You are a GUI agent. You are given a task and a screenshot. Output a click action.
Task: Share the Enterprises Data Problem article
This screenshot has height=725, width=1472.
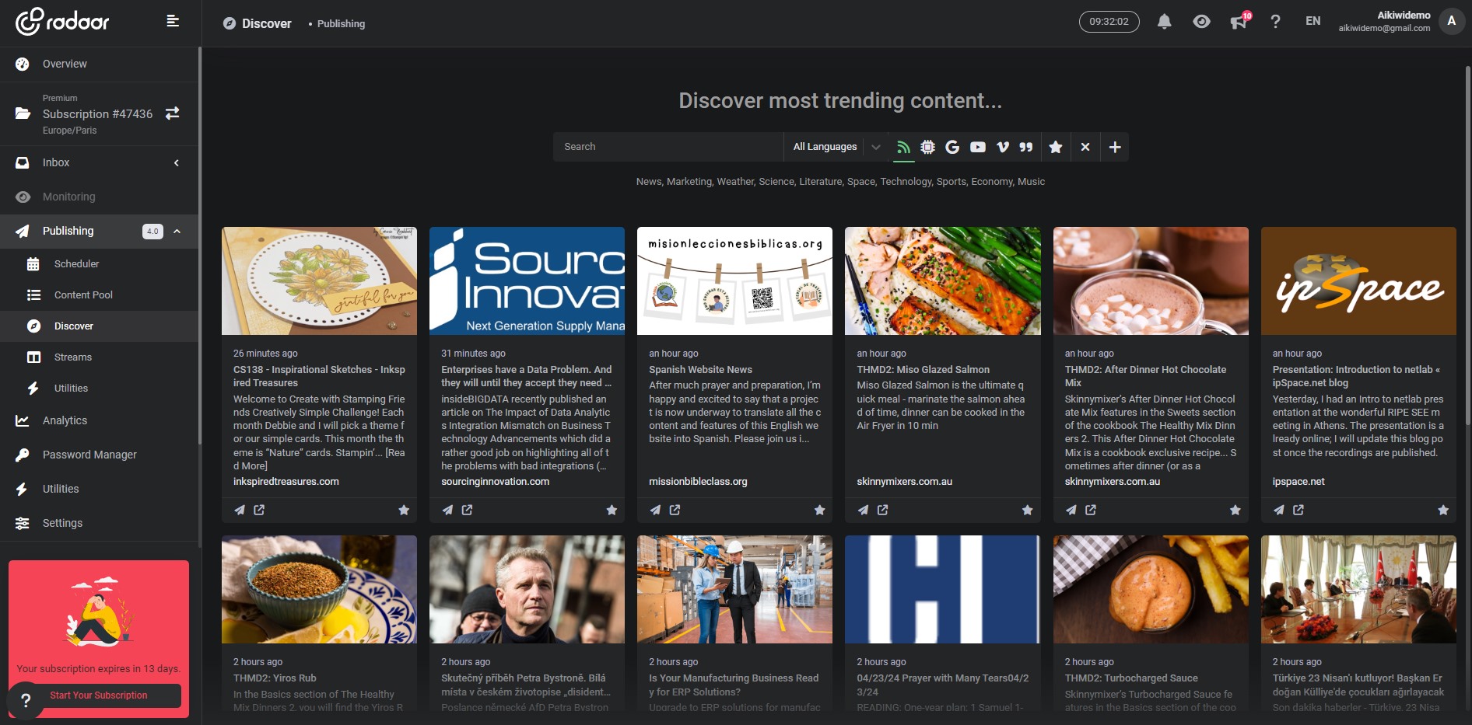coord(447,510)
